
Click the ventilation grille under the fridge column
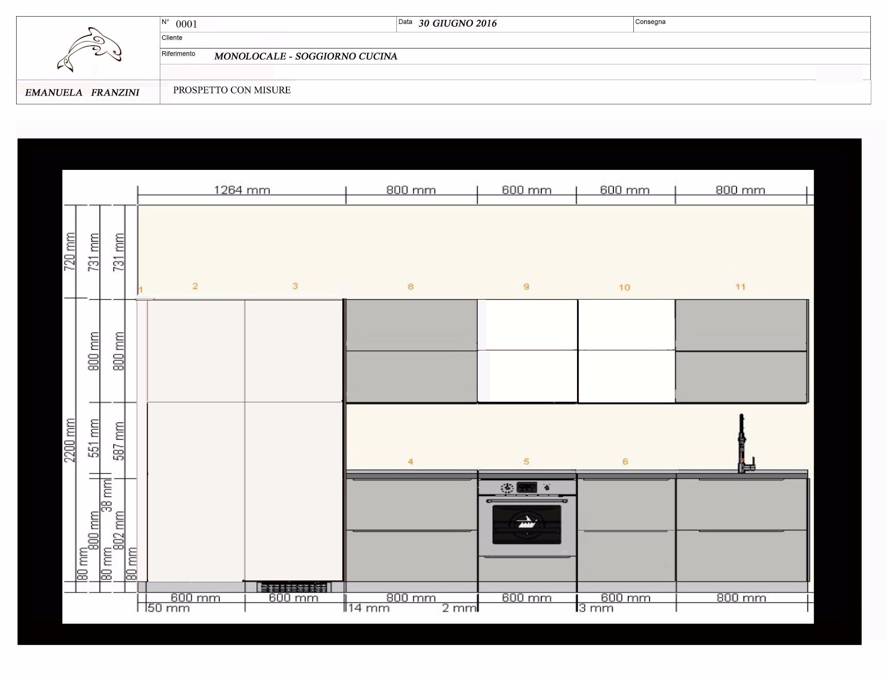pyautogui.click(x=294, y=587)
